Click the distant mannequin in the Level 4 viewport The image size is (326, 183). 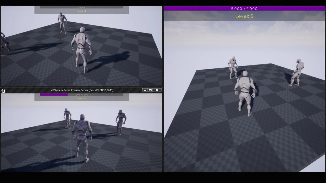pyautogui.click(x=62, y=22)
